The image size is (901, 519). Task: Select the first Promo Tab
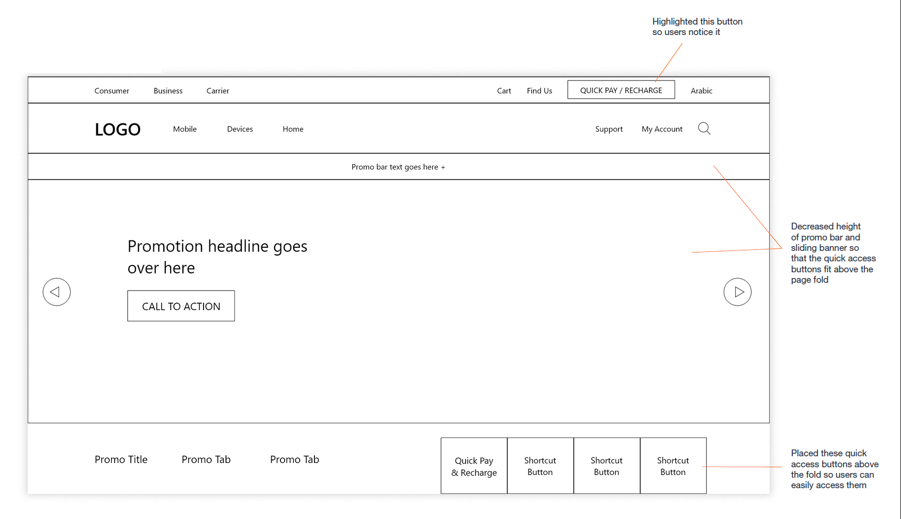pyautogui.click(x=206, y=459)
